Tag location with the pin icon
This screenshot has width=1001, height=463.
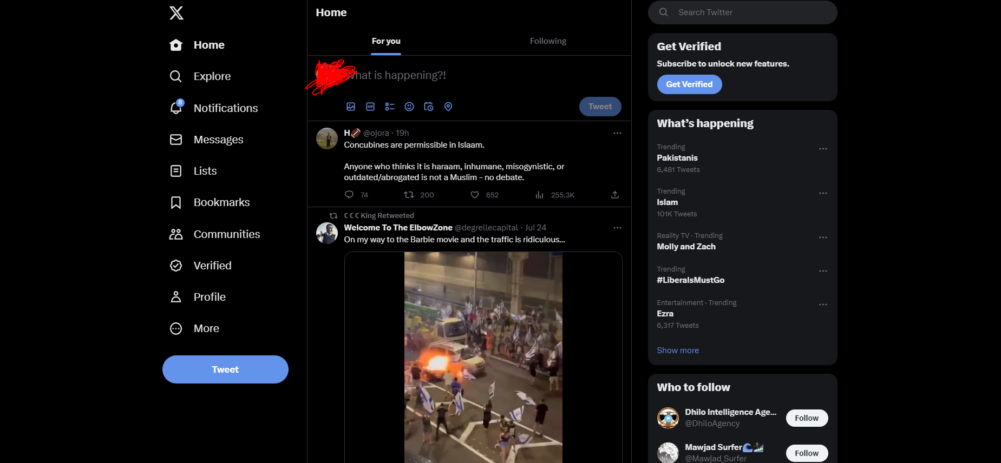(448, 107)
